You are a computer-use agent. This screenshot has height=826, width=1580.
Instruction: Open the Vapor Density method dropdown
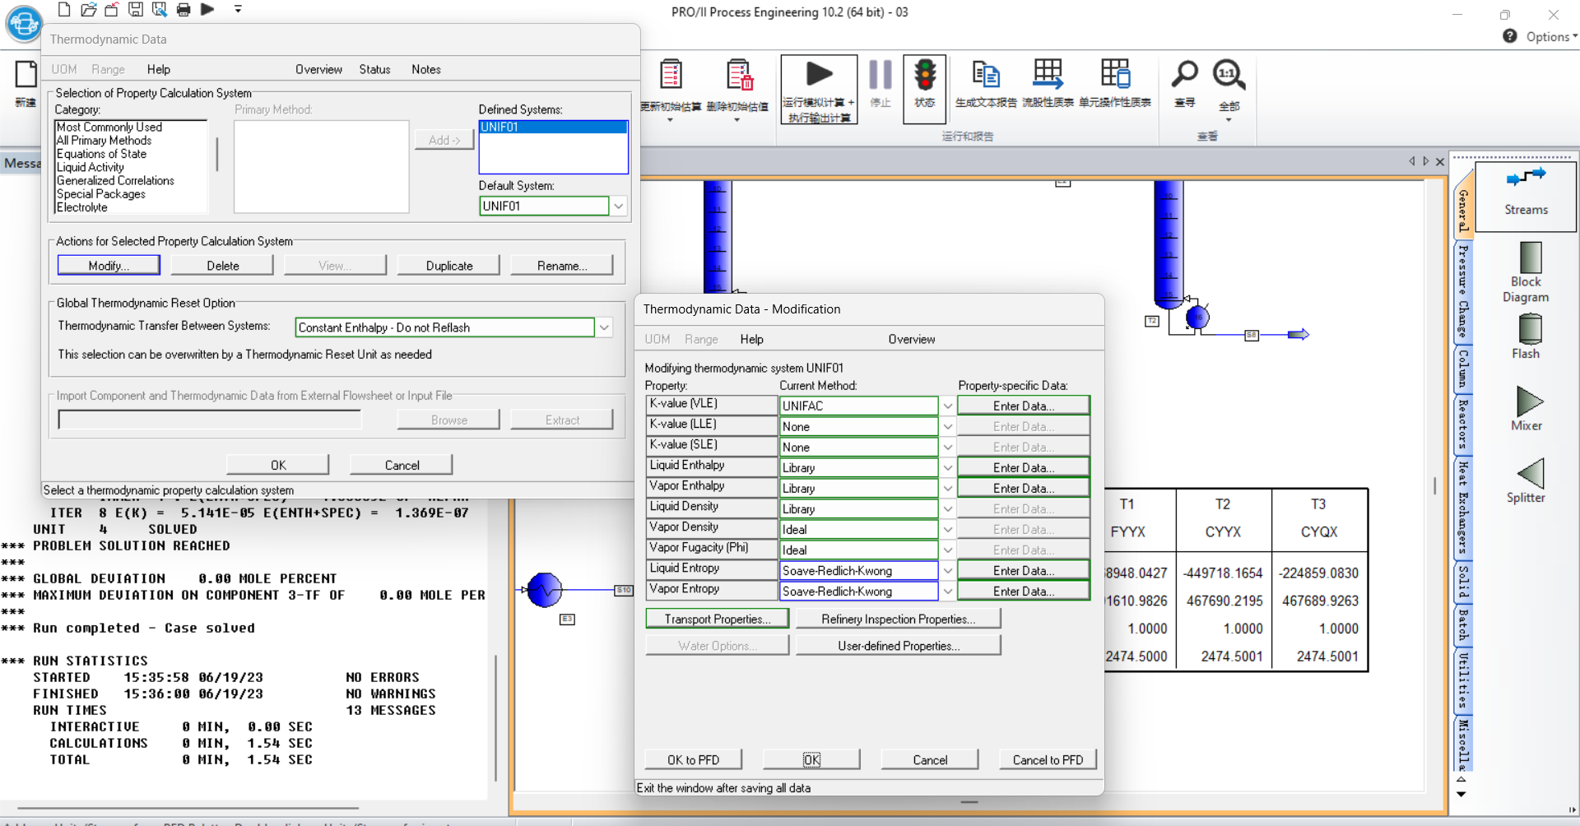948,529
